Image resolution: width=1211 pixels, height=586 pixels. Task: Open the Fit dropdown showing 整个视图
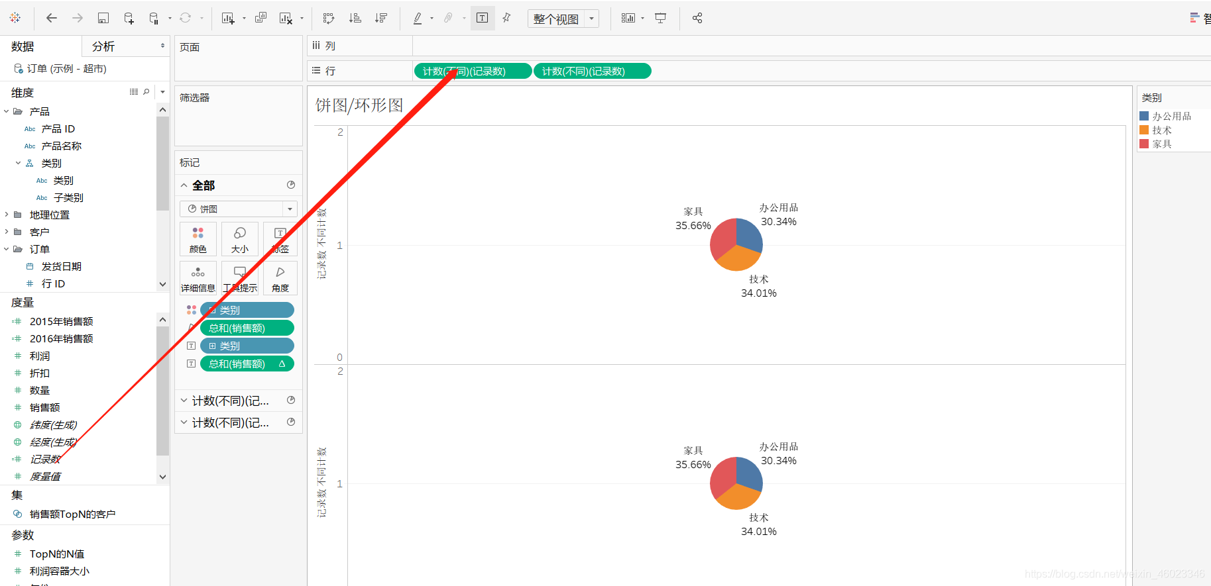pyautogui.click(x=563, y=19)
